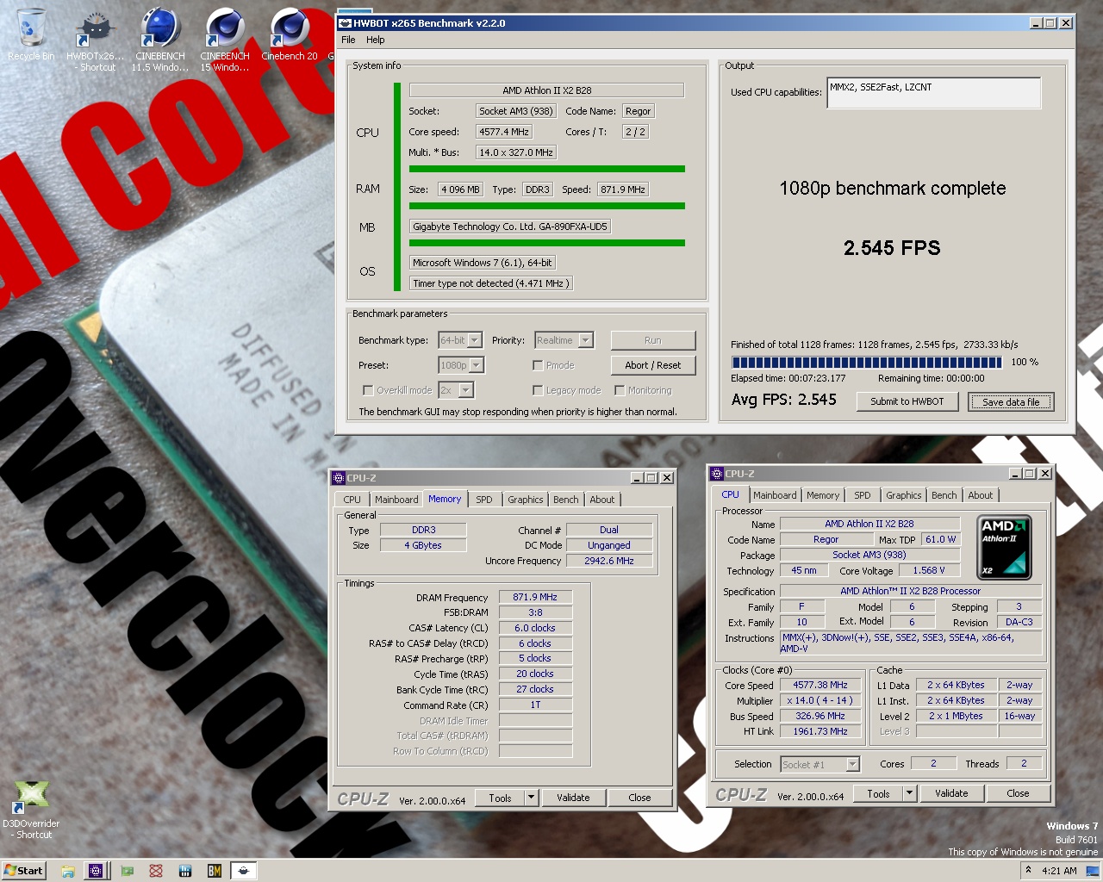Click the taskbar clock showing 4:21 AM
Screen dimensions: 1103x882
click(1059, 871)
